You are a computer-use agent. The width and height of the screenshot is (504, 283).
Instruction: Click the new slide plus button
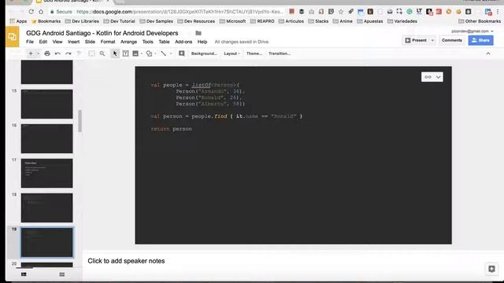(x=31, y=53)
